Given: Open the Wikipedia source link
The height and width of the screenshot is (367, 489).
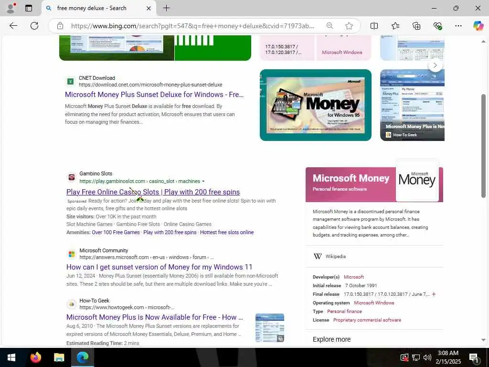Looking at the screenshot, I should coord(336,257).
